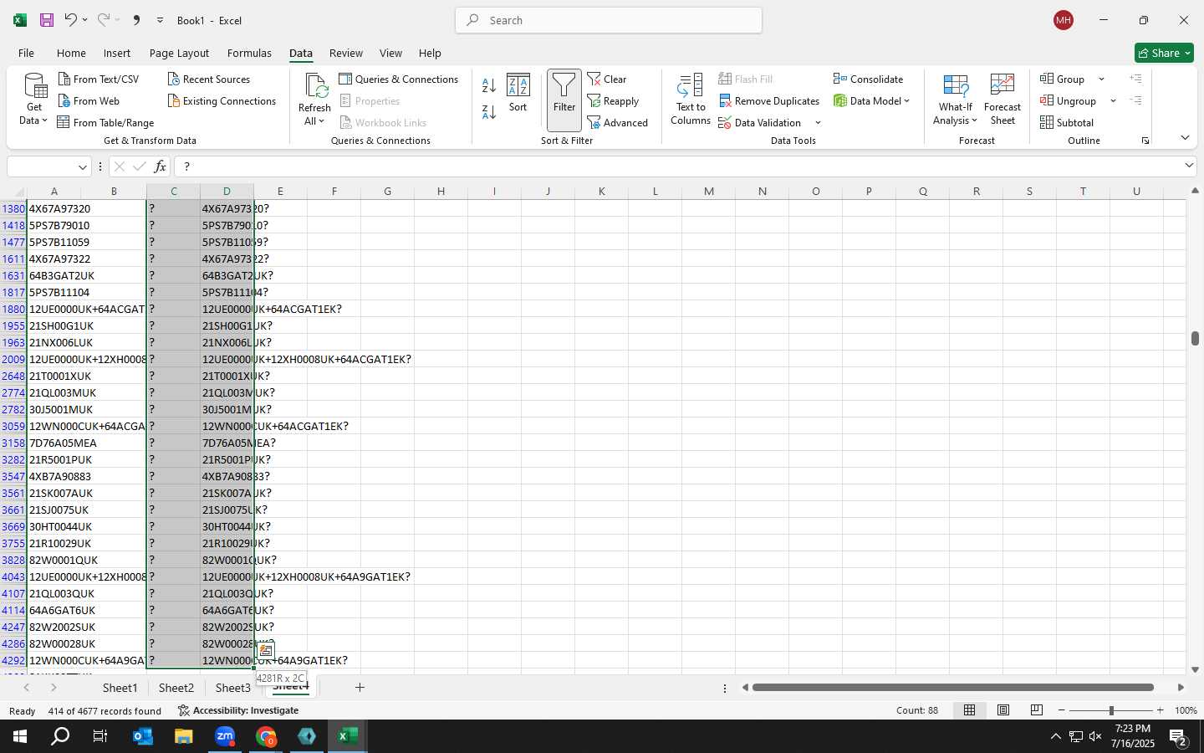Check accessibility via Accessibility: Investigate
The height and width of the screenshot is (753, 1204).
pos(238,710)
